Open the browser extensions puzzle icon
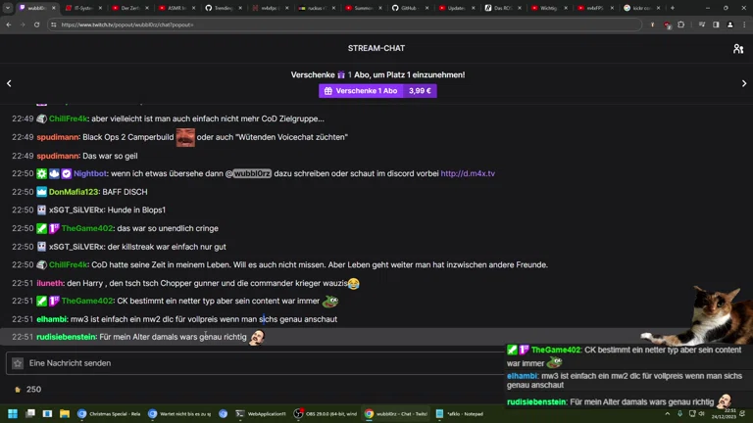This screenshot has width=753, height=423. click(x=681, y=24)
